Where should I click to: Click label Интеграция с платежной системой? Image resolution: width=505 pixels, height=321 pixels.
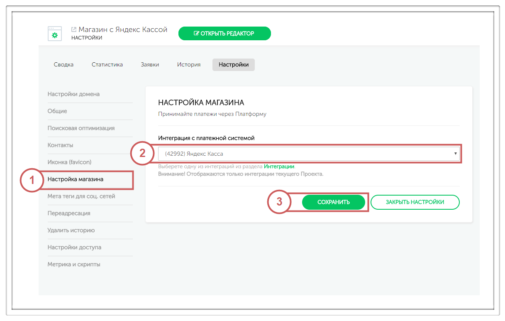tap(206, 138)
